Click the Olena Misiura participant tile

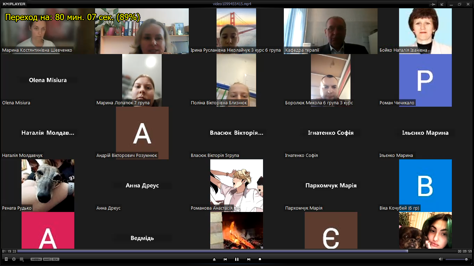pos(48,80)
